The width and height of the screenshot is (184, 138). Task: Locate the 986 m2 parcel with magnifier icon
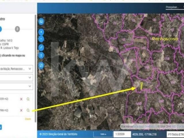point(28,110)
